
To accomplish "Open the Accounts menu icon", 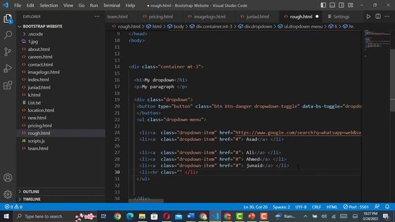I will tap(8, 178).
